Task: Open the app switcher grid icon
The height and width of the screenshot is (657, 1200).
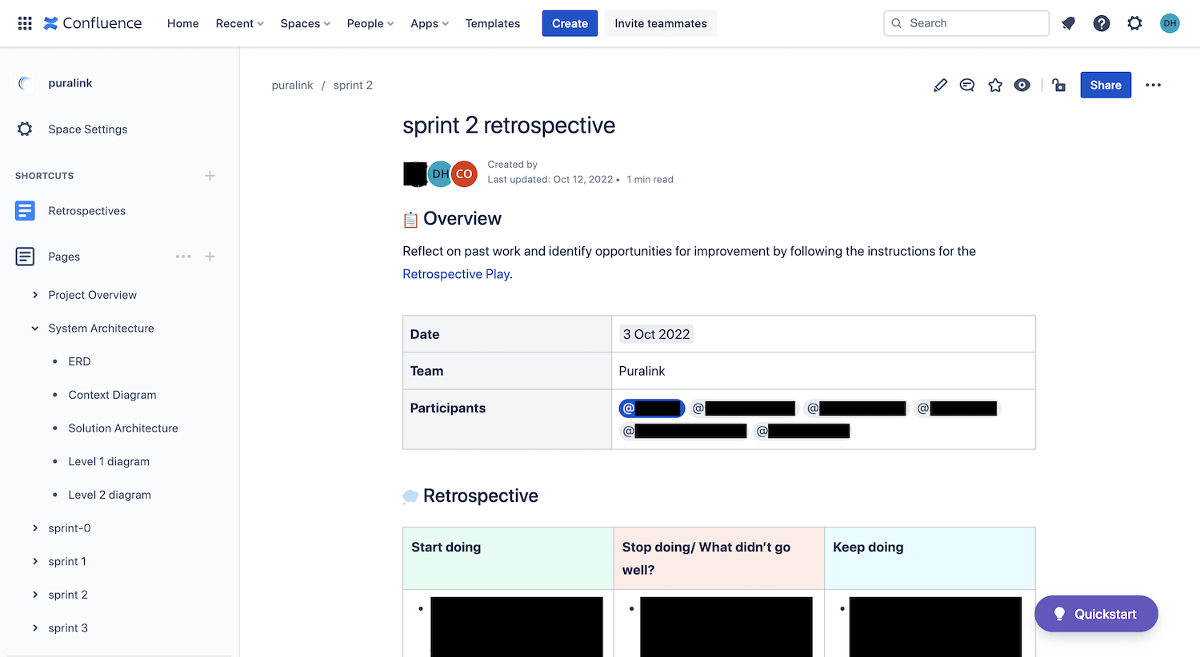Action: (x=24, y=23)
